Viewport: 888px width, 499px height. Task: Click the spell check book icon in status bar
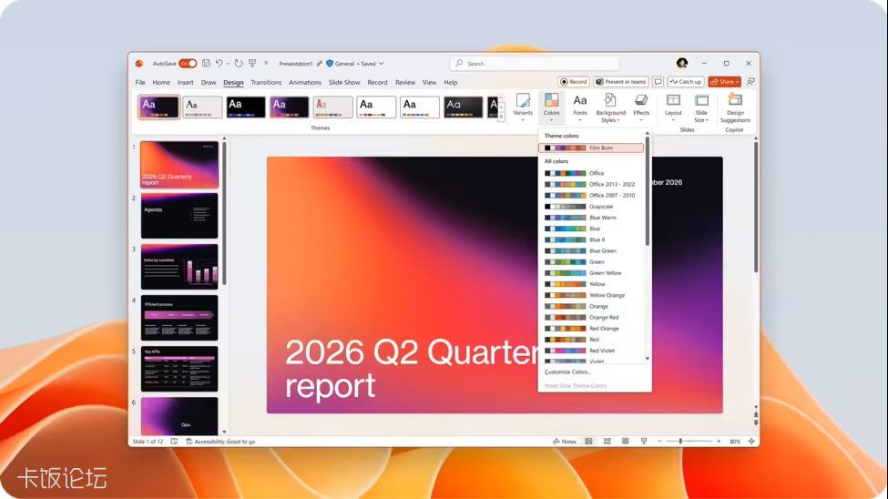coord(175,442)
